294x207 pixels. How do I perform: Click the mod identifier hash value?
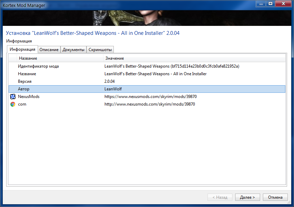[x=172, y=66]
